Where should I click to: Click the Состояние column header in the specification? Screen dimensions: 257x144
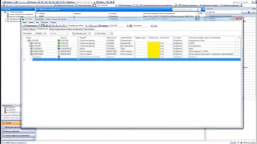[x=177, y=38]
